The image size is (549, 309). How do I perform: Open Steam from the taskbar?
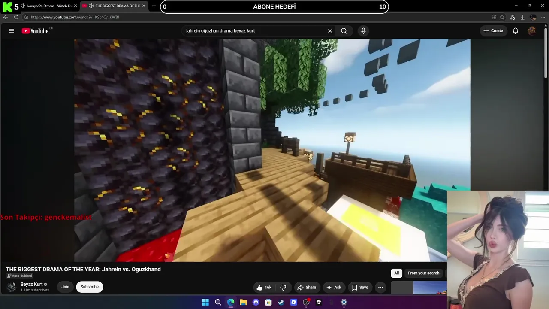(281, 302)
